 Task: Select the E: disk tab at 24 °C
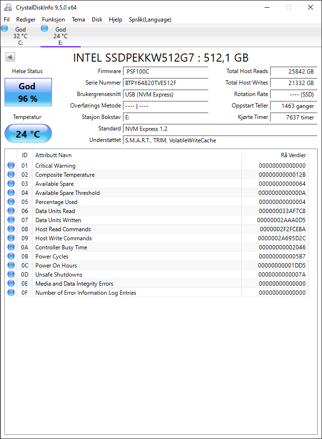pyautogui.click(x=61, y=36)
